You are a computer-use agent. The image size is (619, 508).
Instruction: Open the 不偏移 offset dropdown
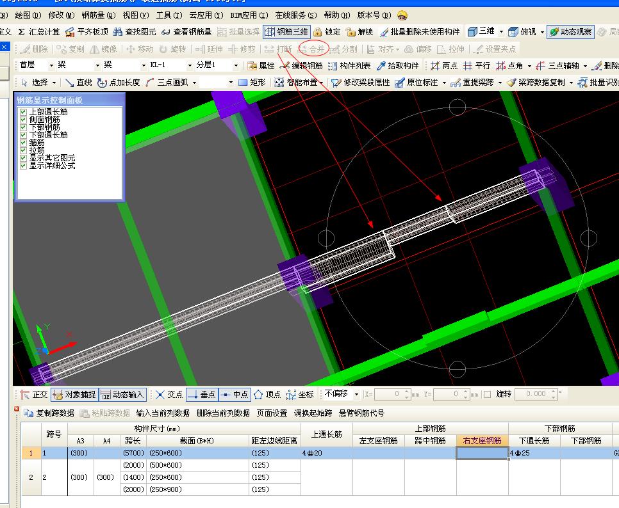pos(356,394)
